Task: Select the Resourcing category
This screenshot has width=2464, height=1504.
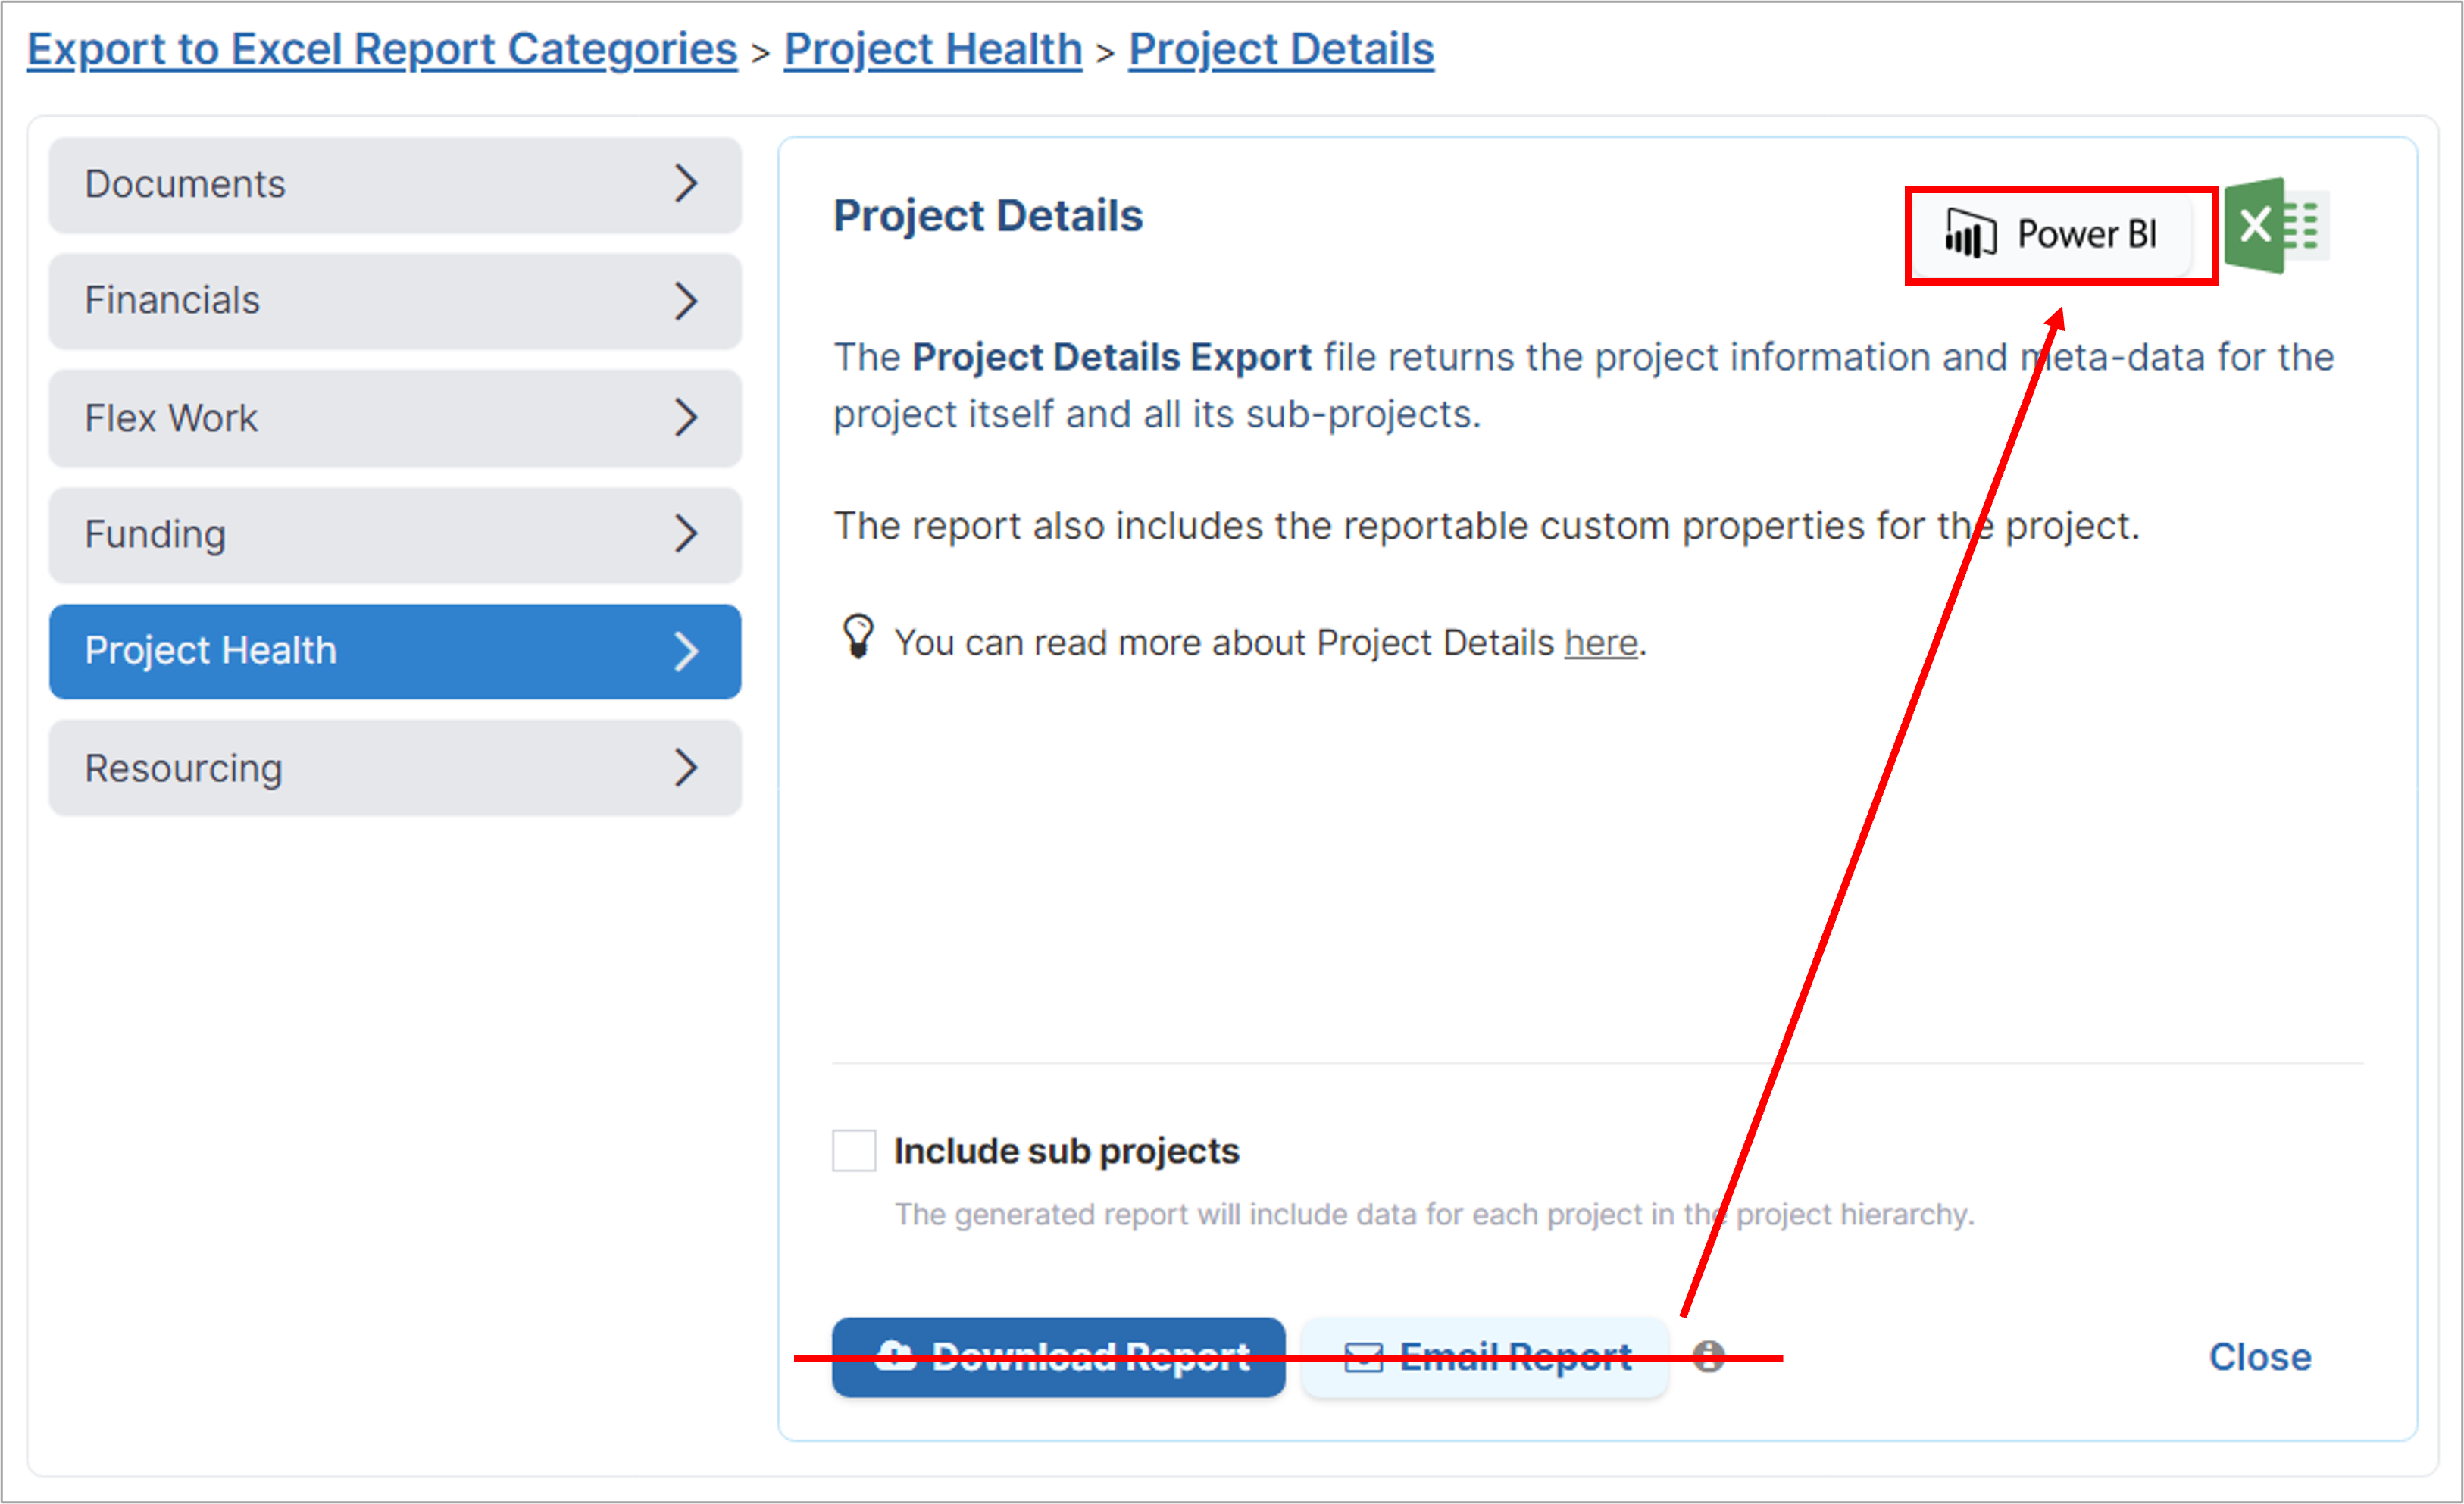Action: coord(395,768)
